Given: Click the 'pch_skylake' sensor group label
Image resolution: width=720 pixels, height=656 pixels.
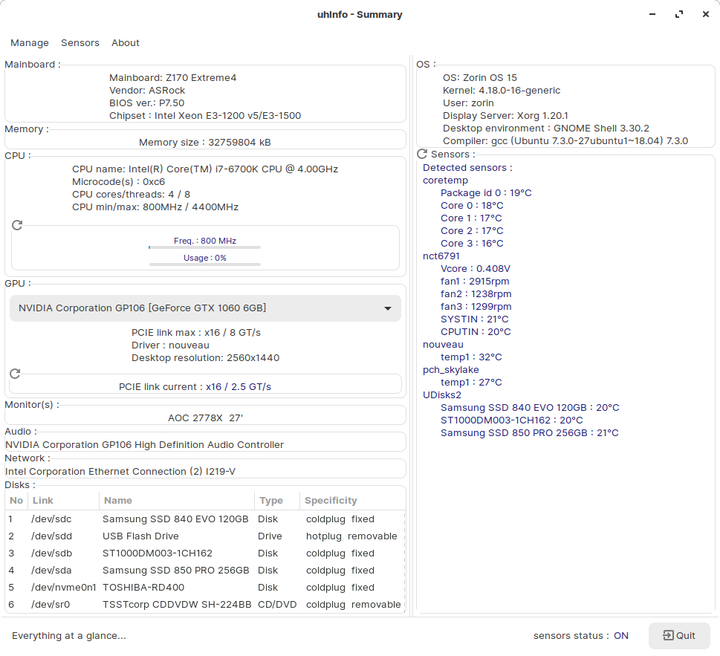Looking at the screenshot, I should (x=451, y=370).
